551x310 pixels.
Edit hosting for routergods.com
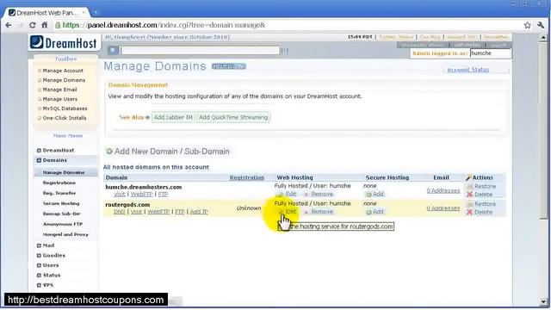coord(287,212)
